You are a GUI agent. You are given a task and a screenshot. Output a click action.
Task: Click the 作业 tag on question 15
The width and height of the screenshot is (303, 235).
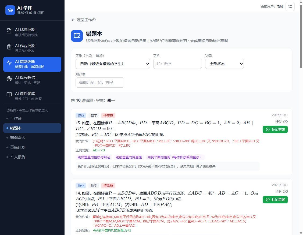point(81,115)
